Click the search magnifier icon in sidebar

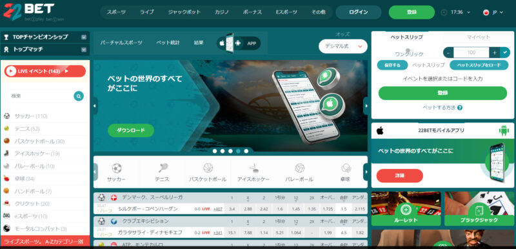79,96
